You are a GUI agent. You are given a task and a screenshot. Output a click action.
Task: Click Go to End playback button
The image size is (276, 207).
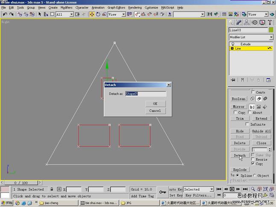[x=245, y=189]
